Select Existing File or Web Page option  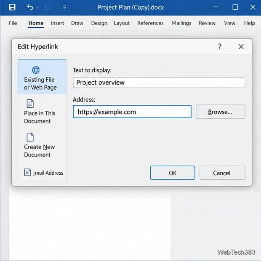click(42, 77)
